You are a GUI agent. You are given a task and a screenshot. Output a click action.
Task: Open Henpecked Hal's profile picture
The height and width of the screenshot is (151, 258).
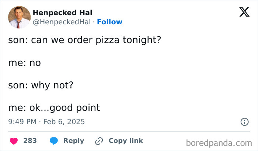click(19, 17)
